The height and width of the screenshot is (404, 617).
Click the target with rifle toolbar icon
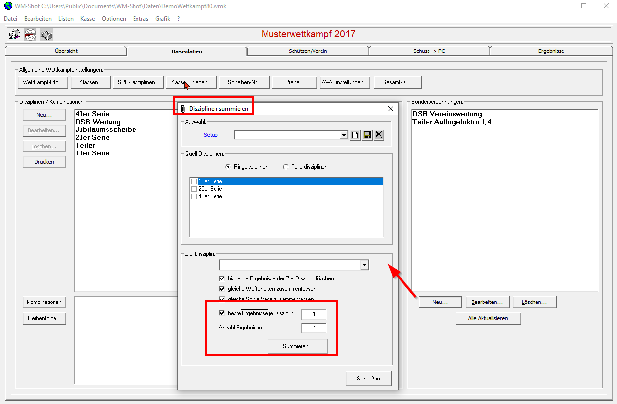pos(30,35)
